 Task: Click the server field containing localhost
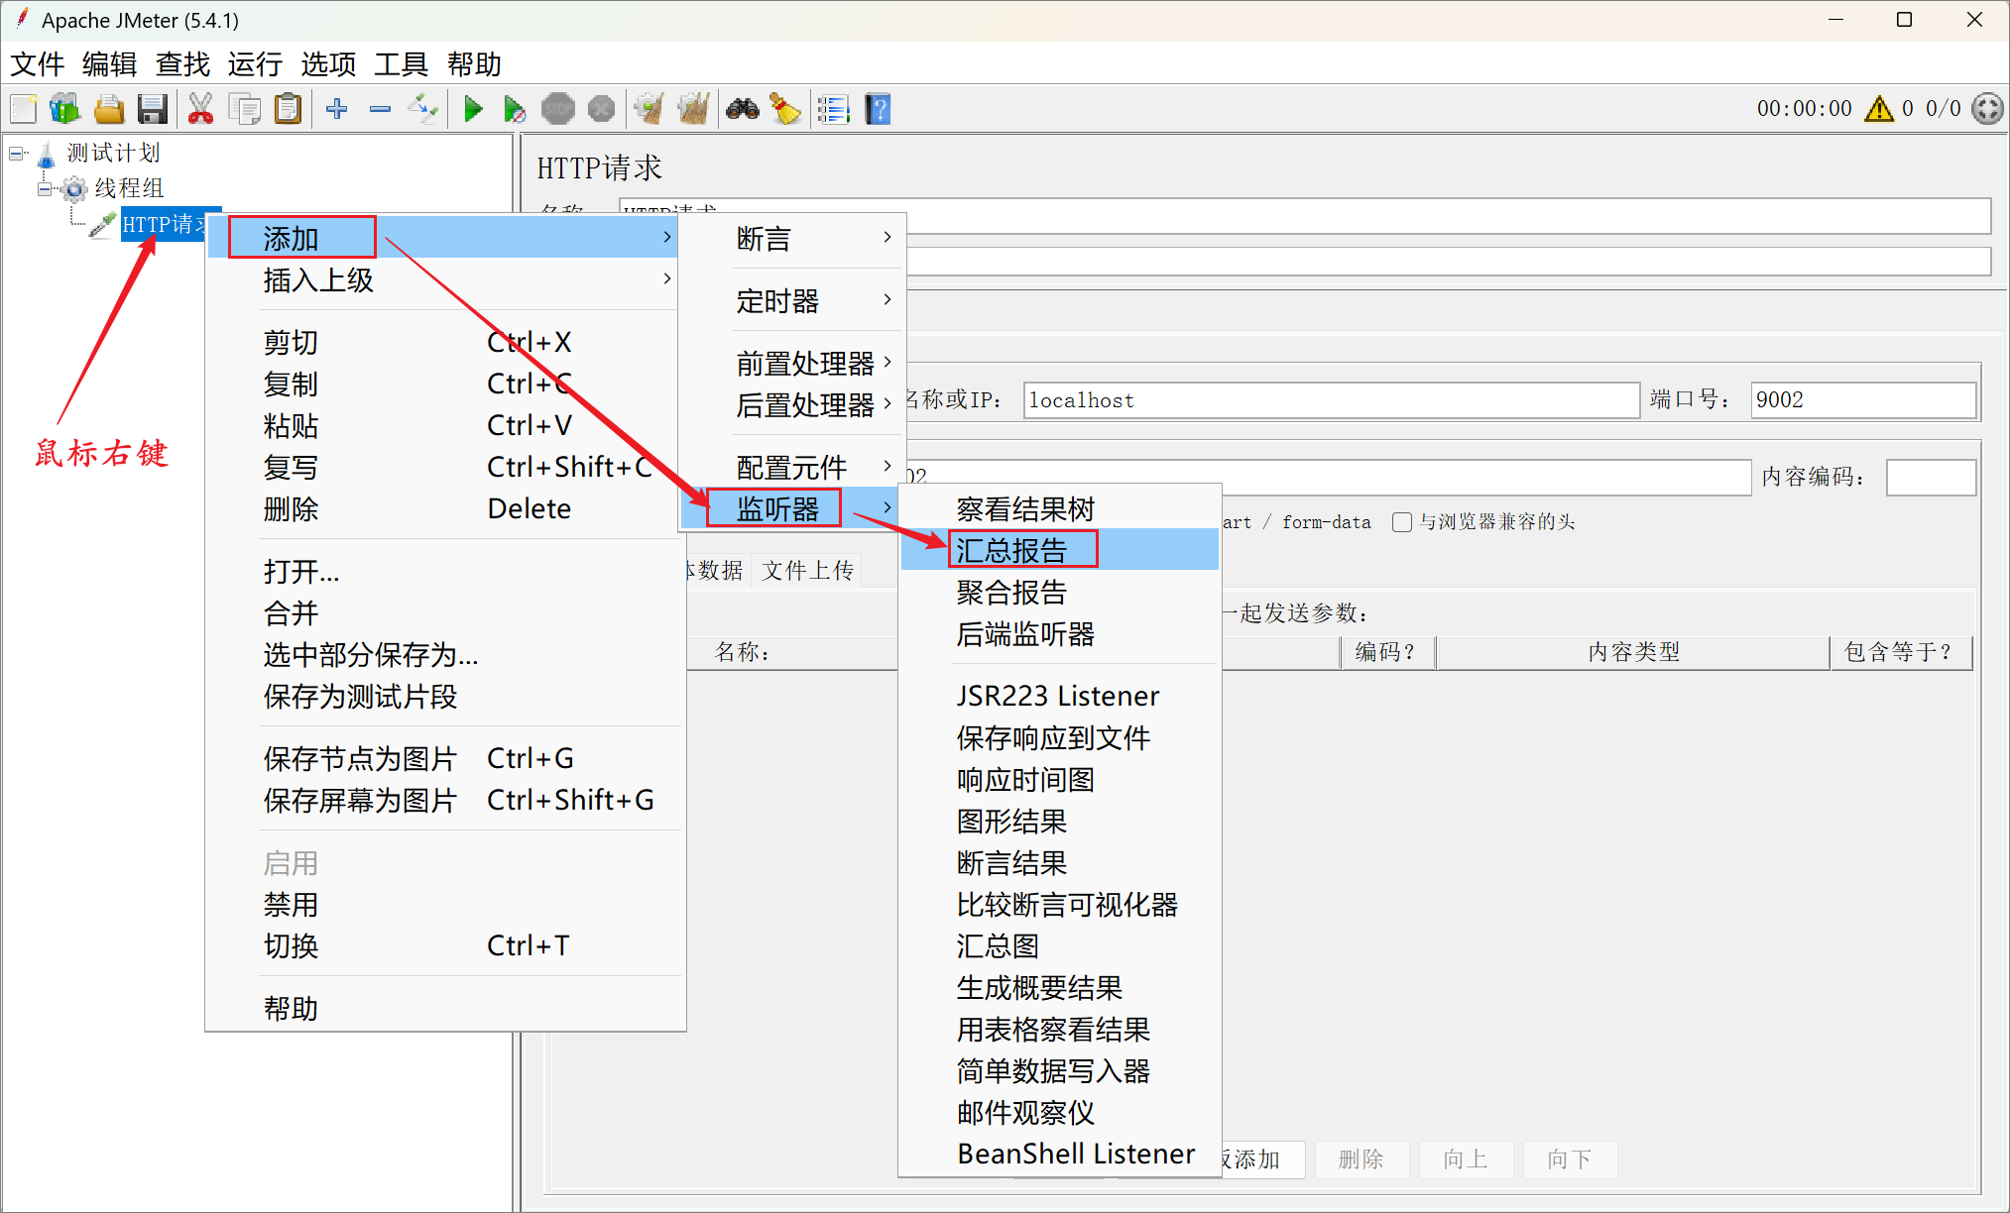(1331, 400)
